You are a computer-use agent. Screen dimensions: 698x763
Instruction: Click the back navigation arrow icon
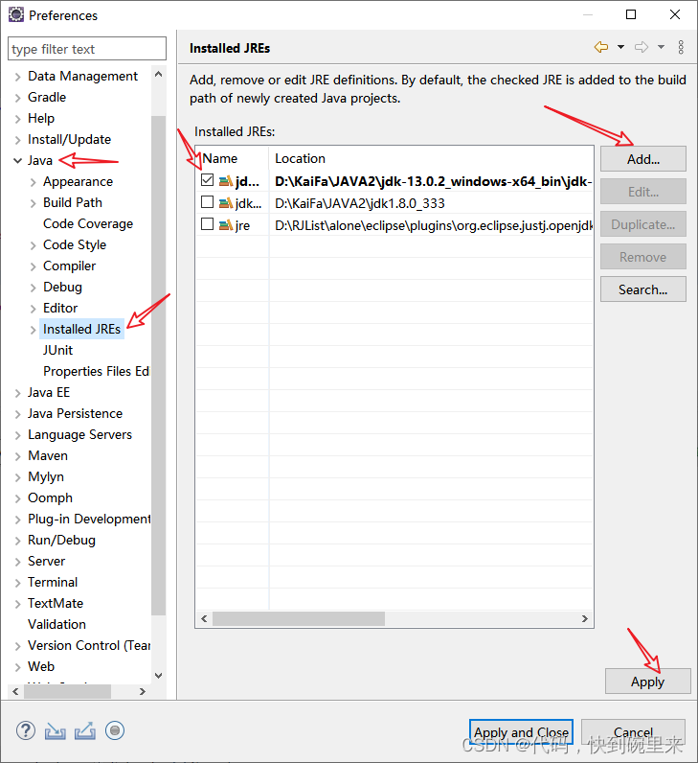(601, 47)
